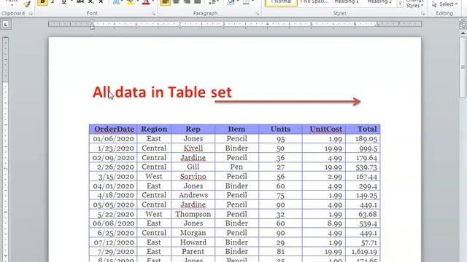Click the Format Painter brush icon
Image resolution: width=467 pixels, height=262 pixels.
pyautogui.click(x=28, y=4)
